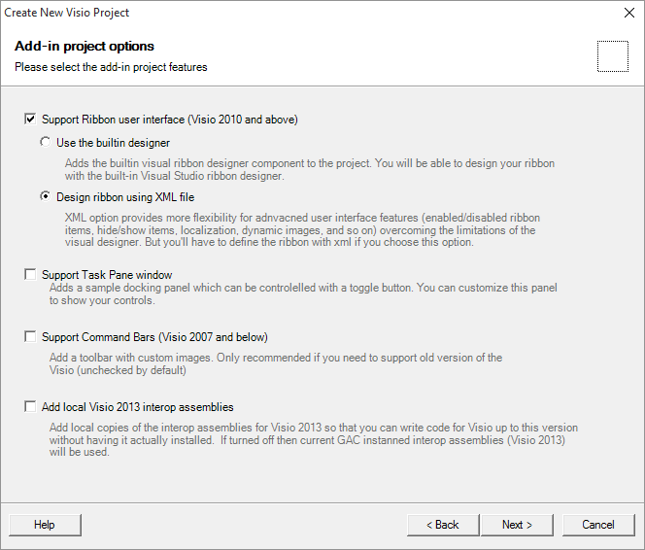Screen dimensions: 645x550
Task: Click the 'Support Task Pane window' label text
Action: tap(107, 275)
